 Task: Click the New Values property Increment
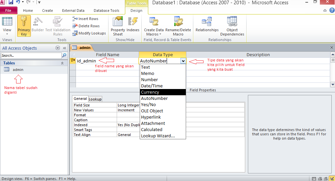pyautogui.click(x=126, y=110)
